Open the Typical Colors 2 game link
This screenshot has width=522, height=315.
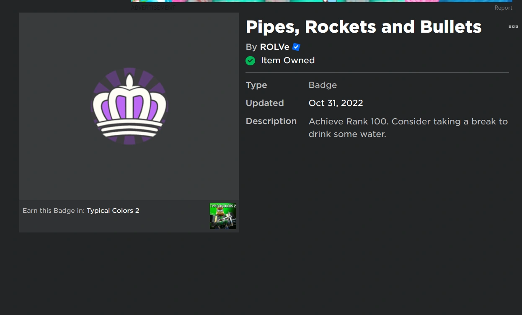pos(113,211)
